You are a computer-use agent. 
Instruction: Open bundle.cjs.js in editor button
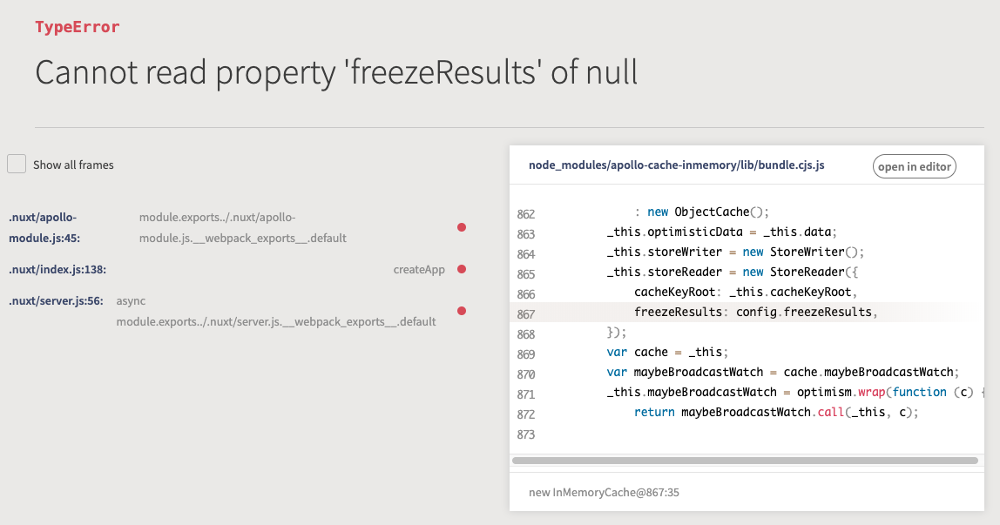tap(914, 166)
